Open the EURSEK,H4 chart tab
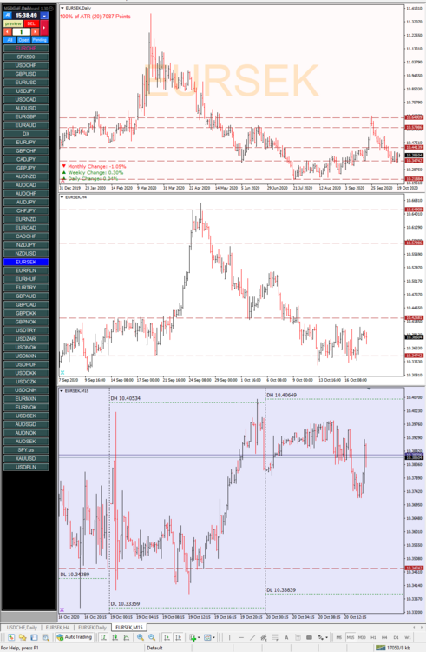The image size is (426, 652). pos(57,628)
